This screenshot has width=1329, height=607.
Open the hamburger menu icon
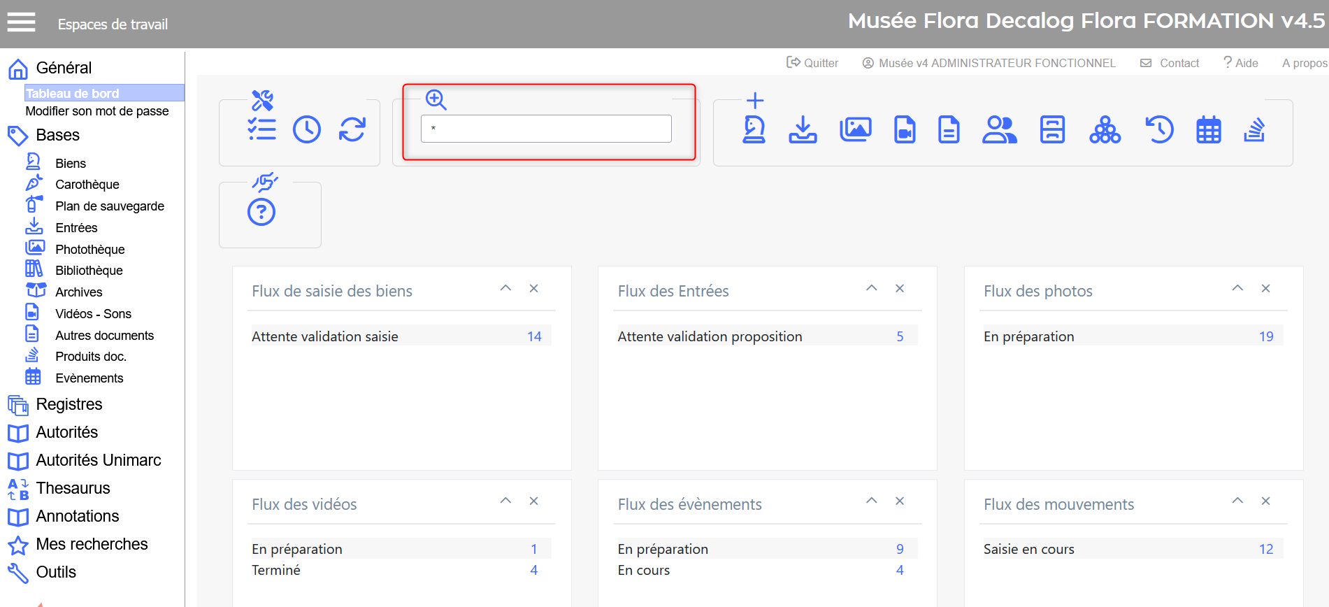click(x=21, y=23)
